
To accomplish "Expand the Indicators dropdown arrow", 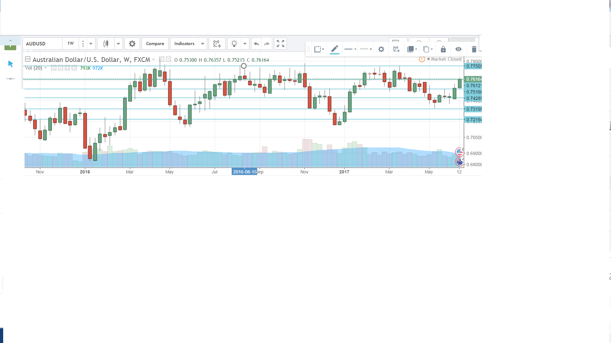I will coord(203,44).
